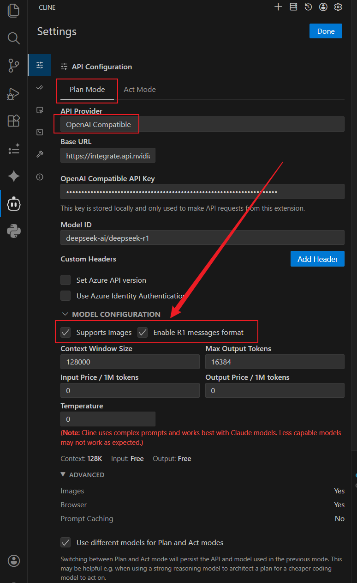Enable Use Azure Identity Authentication checkbox
This screenshot has height=583, width=357.
click(66, 296)
